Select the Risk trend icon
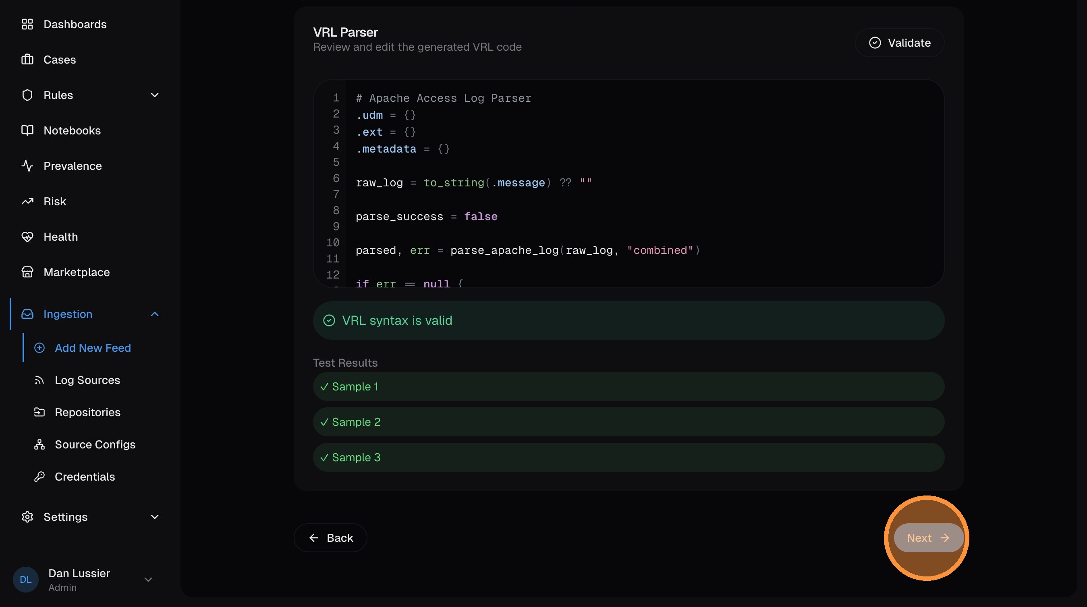 click(27, 201)
